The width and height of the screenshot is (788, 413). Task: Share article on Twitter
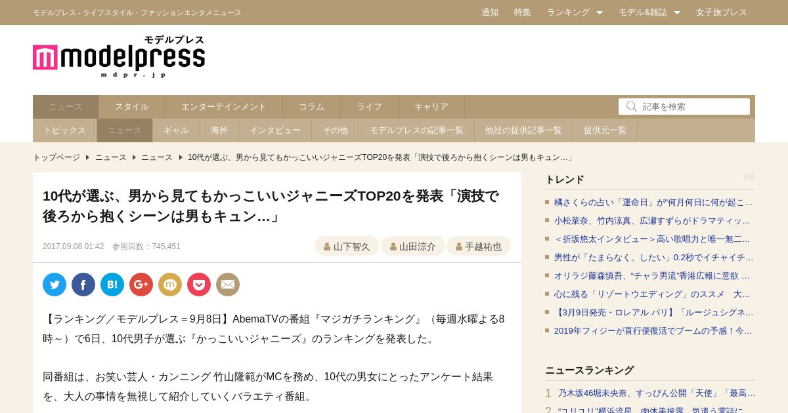[55, 285]
